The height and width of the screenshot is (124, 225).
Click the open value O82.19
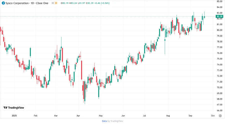64,3
